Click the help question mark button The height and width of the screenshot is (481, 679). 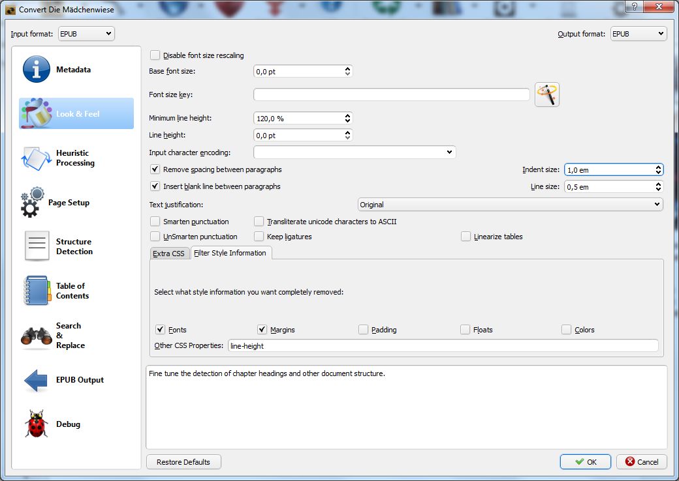[x=634, y=6]
